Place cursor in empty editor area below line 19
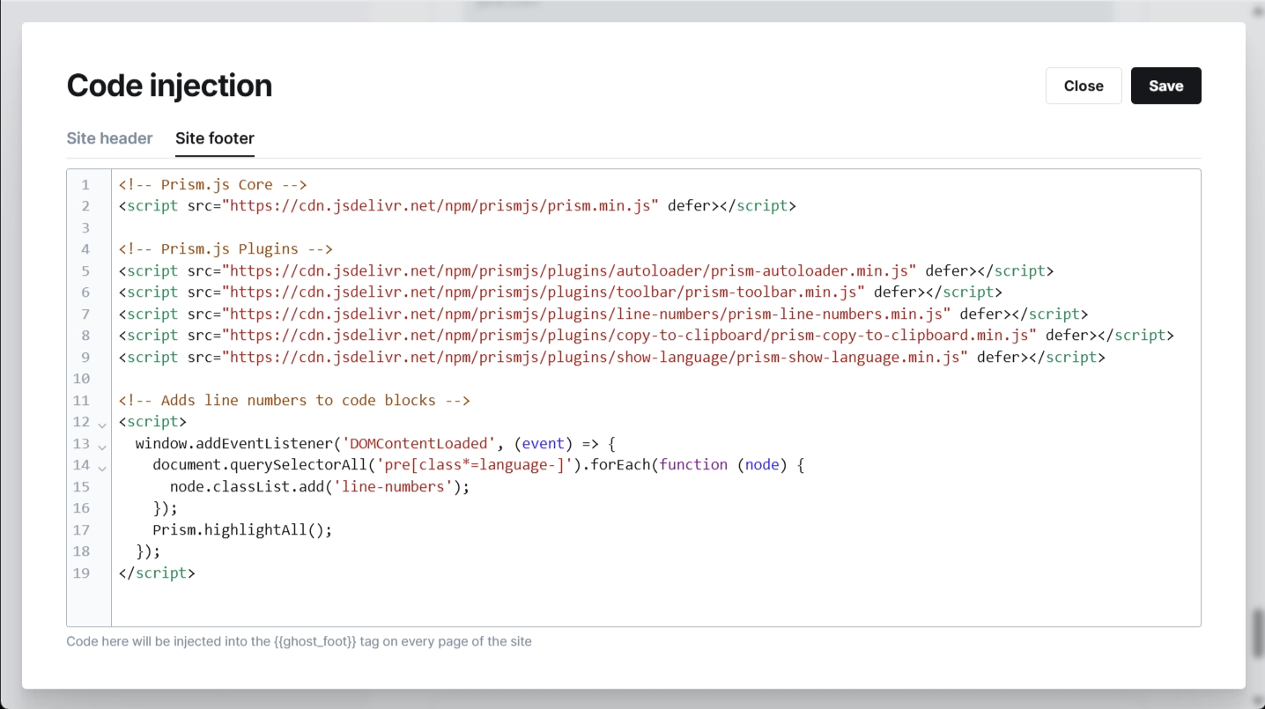1265x709 pixels. (x=655, y=605)
